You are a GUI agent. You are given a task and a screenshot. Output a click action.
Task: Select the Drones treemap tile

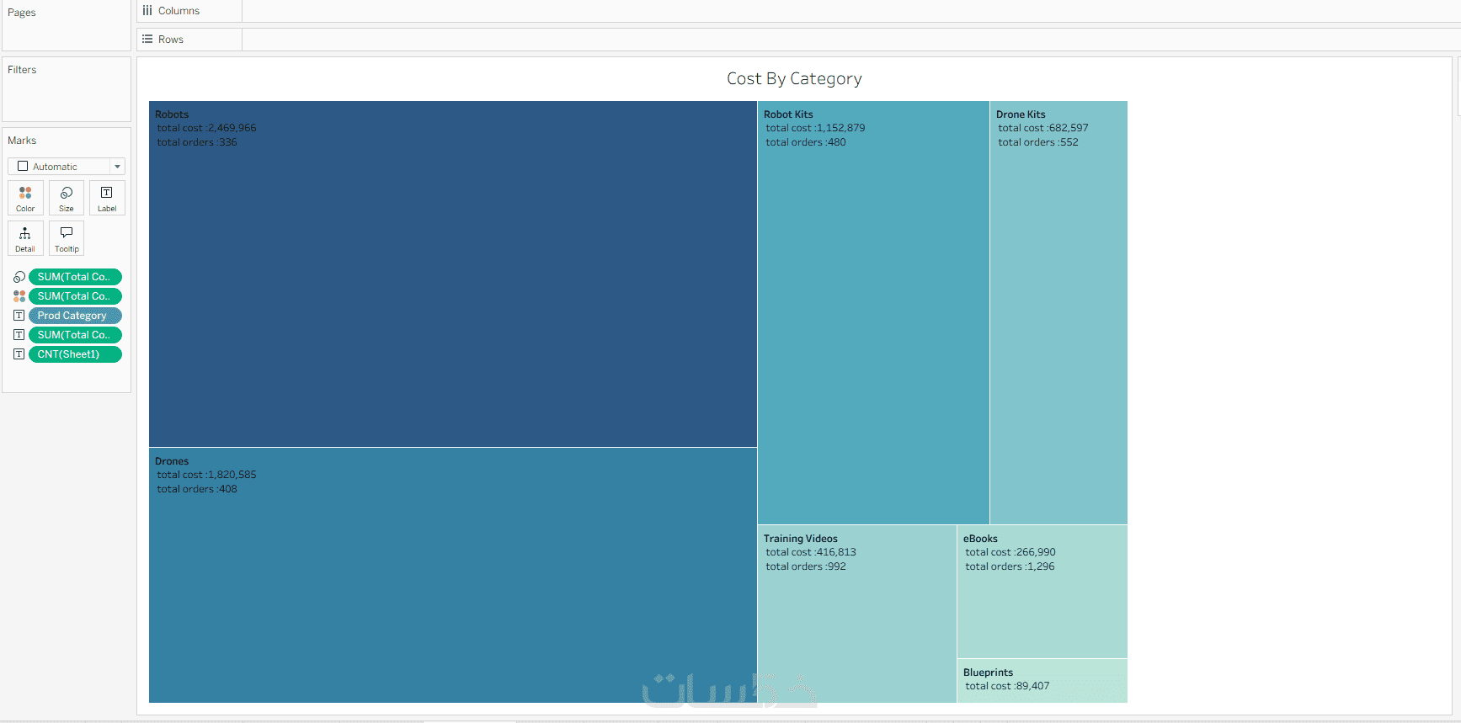453,575
